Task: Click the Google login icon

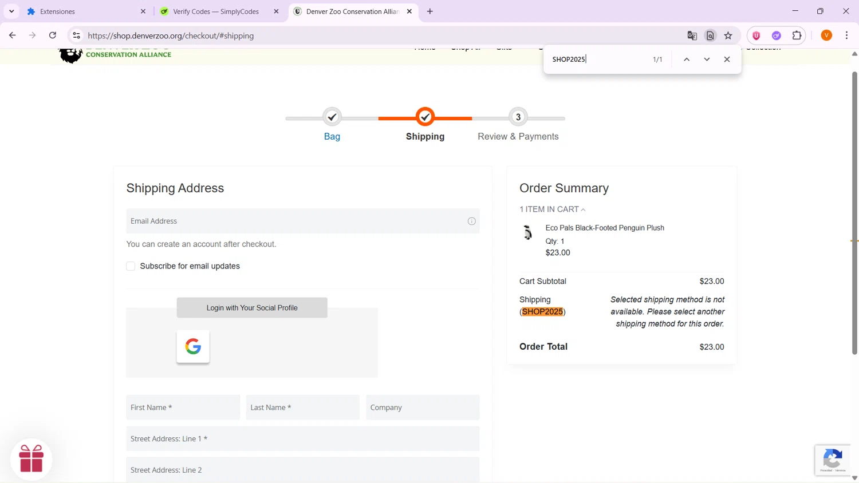Action: (193, 346)
